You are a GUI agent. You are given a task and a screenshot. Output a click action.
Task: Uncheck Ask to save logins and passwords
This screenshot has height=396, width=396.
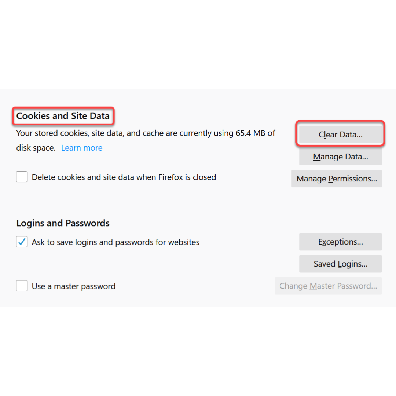point(22,242)
